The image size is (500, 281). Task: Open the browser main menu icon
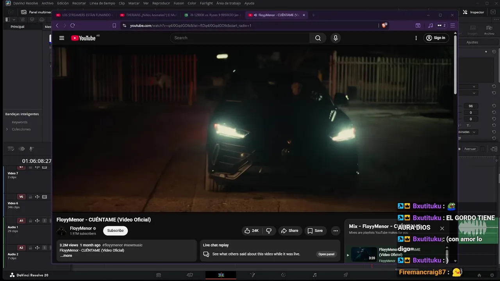point(453,25)
